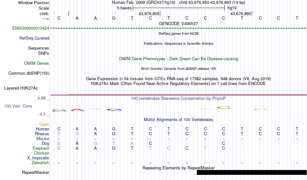Image resolution: width=307 pixels, height=180 pixels.
Task: Click the Zebrafish species row label
Action: 40,163
